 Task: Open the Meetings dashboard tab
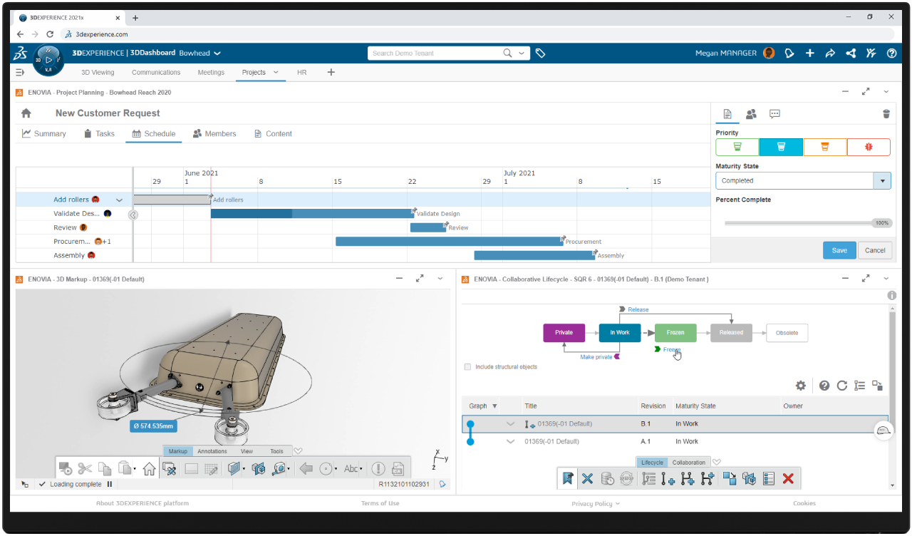click(x=211, y=72)
